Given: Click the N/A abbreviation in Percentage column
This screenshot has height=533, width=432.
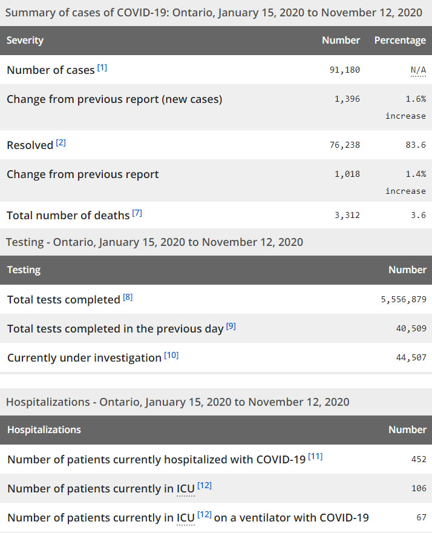Looking at the screenshot, I should coord(418,70).
